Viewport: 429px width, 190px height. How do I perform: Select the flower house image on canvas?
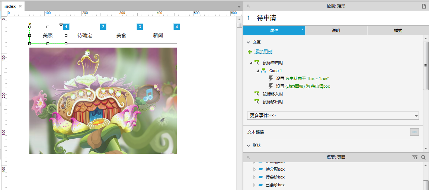(x=103, y=101)
